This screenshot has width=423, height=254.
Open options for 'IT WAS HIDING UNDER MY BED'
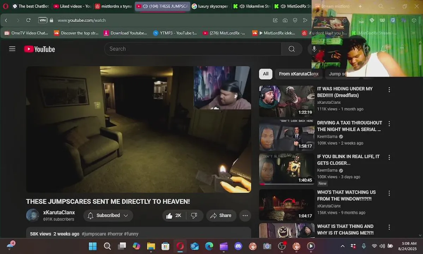point(389,90)
